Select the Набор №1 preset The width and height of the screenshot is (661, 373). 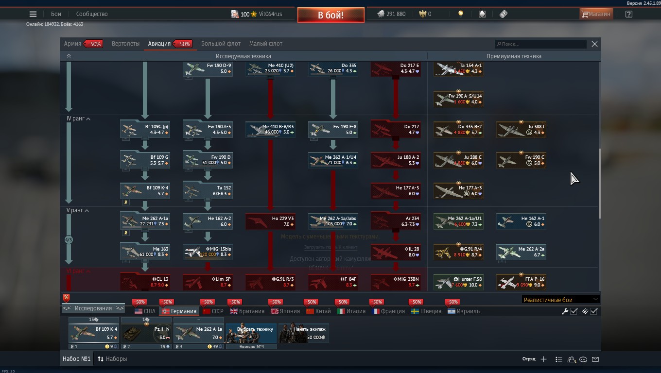tap(77, 359)
